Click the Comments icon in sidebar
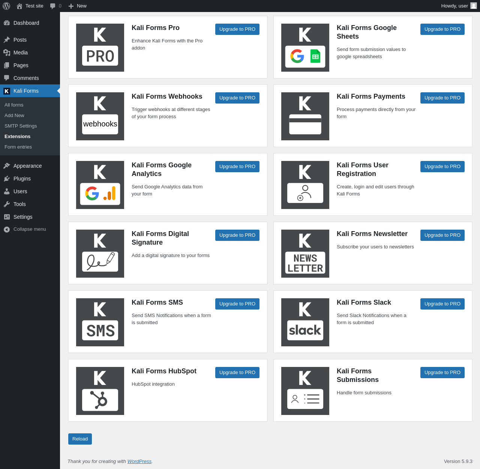 point(7,78)
